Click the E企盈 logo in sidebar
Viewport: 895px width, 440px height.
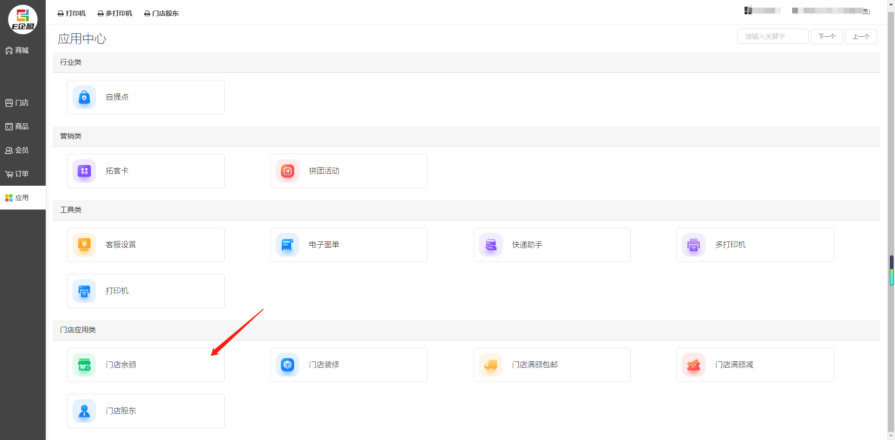23,20
